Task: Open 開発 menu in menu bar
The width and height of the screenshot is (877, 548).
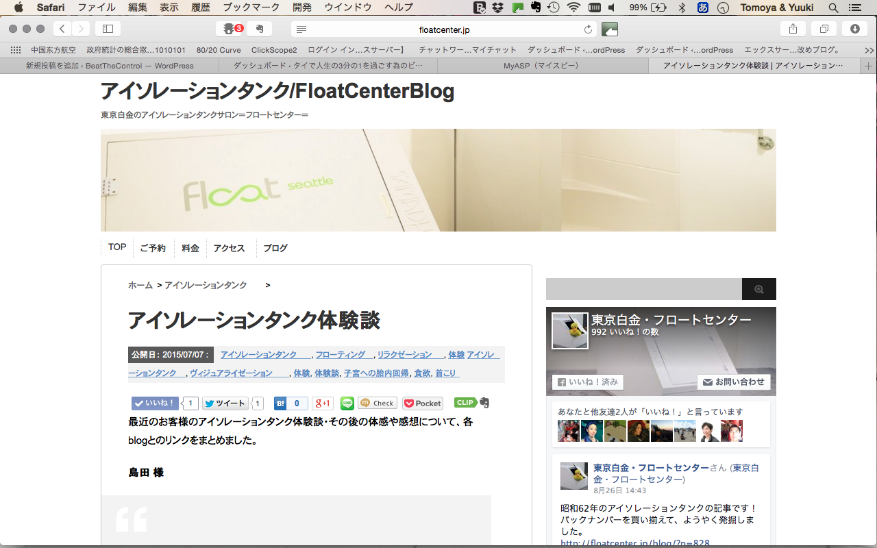Action: (302, 8)
